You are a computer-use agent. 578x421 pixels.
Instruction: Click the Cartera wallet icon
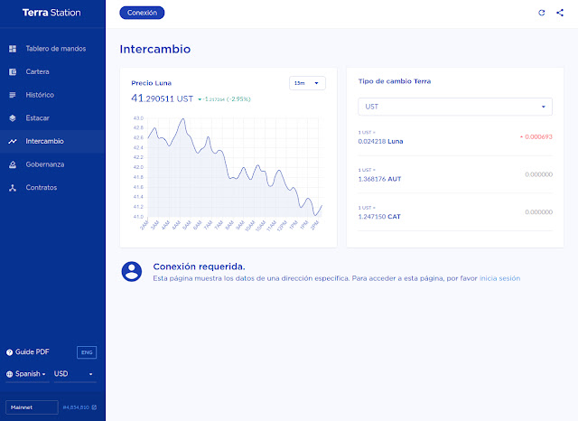click(13, 72)
